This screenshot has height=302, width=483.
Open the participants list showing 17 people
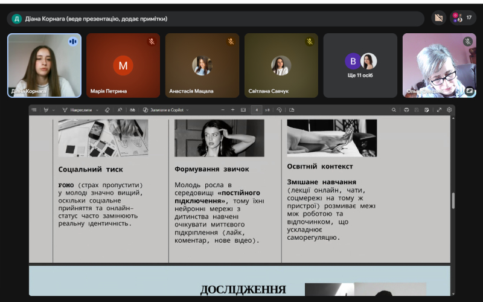[462, 18]
